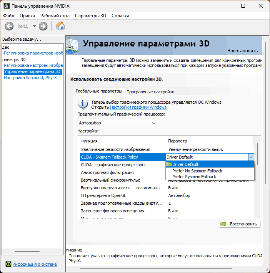Open the Настройки графики Windows link
Image resolution: width=270 pixels, height=273 pixels.
(138, 107)
